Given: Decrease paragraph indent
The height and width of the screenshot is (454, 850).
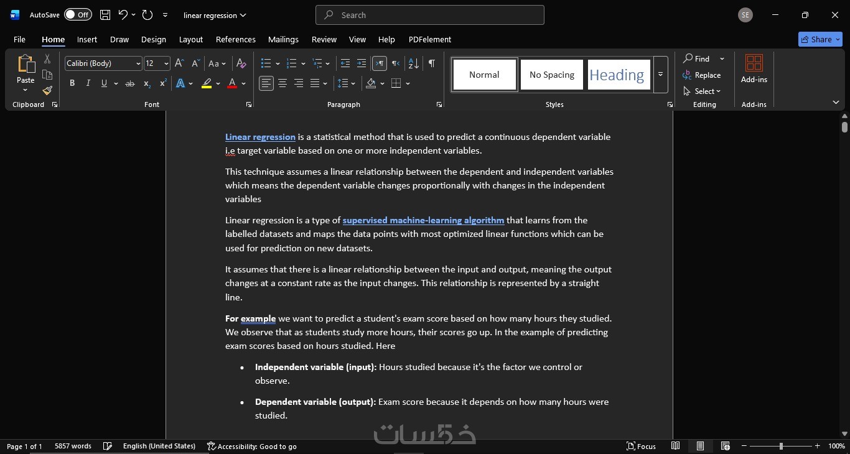Looking at the screenshot, I should pos(345,63).
